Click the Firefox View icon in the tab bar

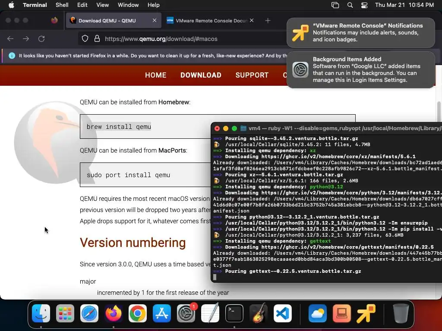[54, 20]
